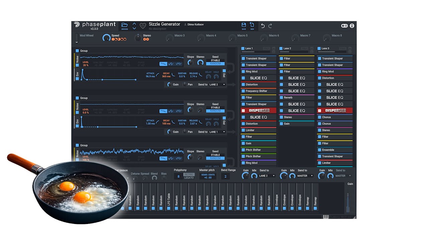The image size is (428, 240).
Task: Open first generator Send to LANE 2 dropdown
Action: point(217,85)
